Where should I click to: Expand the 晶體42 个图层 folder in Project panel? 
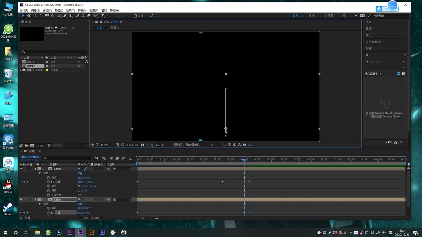coord(20,70)
